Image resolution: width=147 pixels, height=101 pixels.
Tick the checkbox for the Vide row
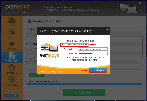30,57
